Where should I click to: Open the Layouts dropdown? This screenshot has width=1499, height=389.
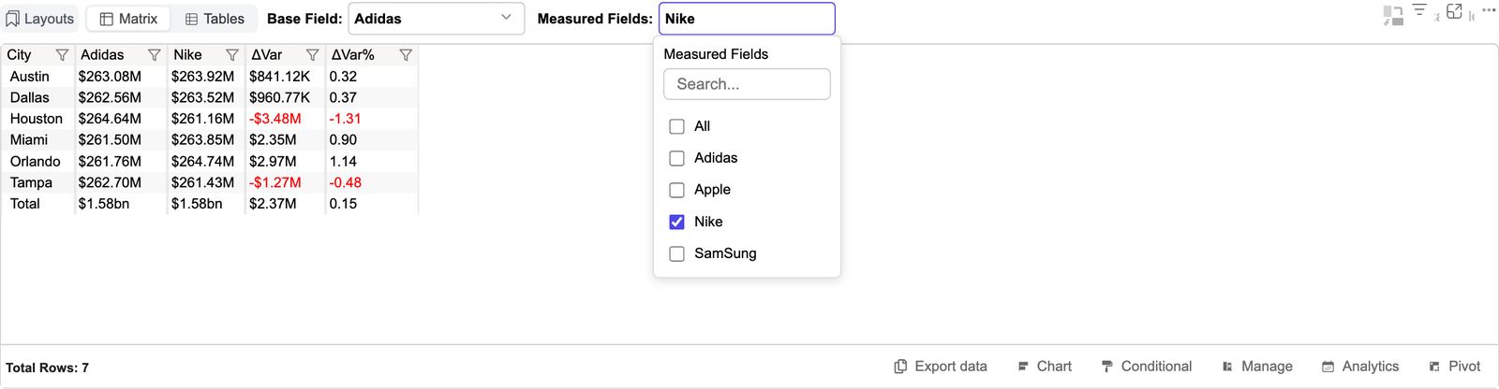click(x=40, y=19)
